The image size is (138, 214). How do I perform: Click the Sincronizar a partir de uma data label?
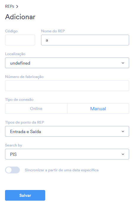tap(61, 170)
